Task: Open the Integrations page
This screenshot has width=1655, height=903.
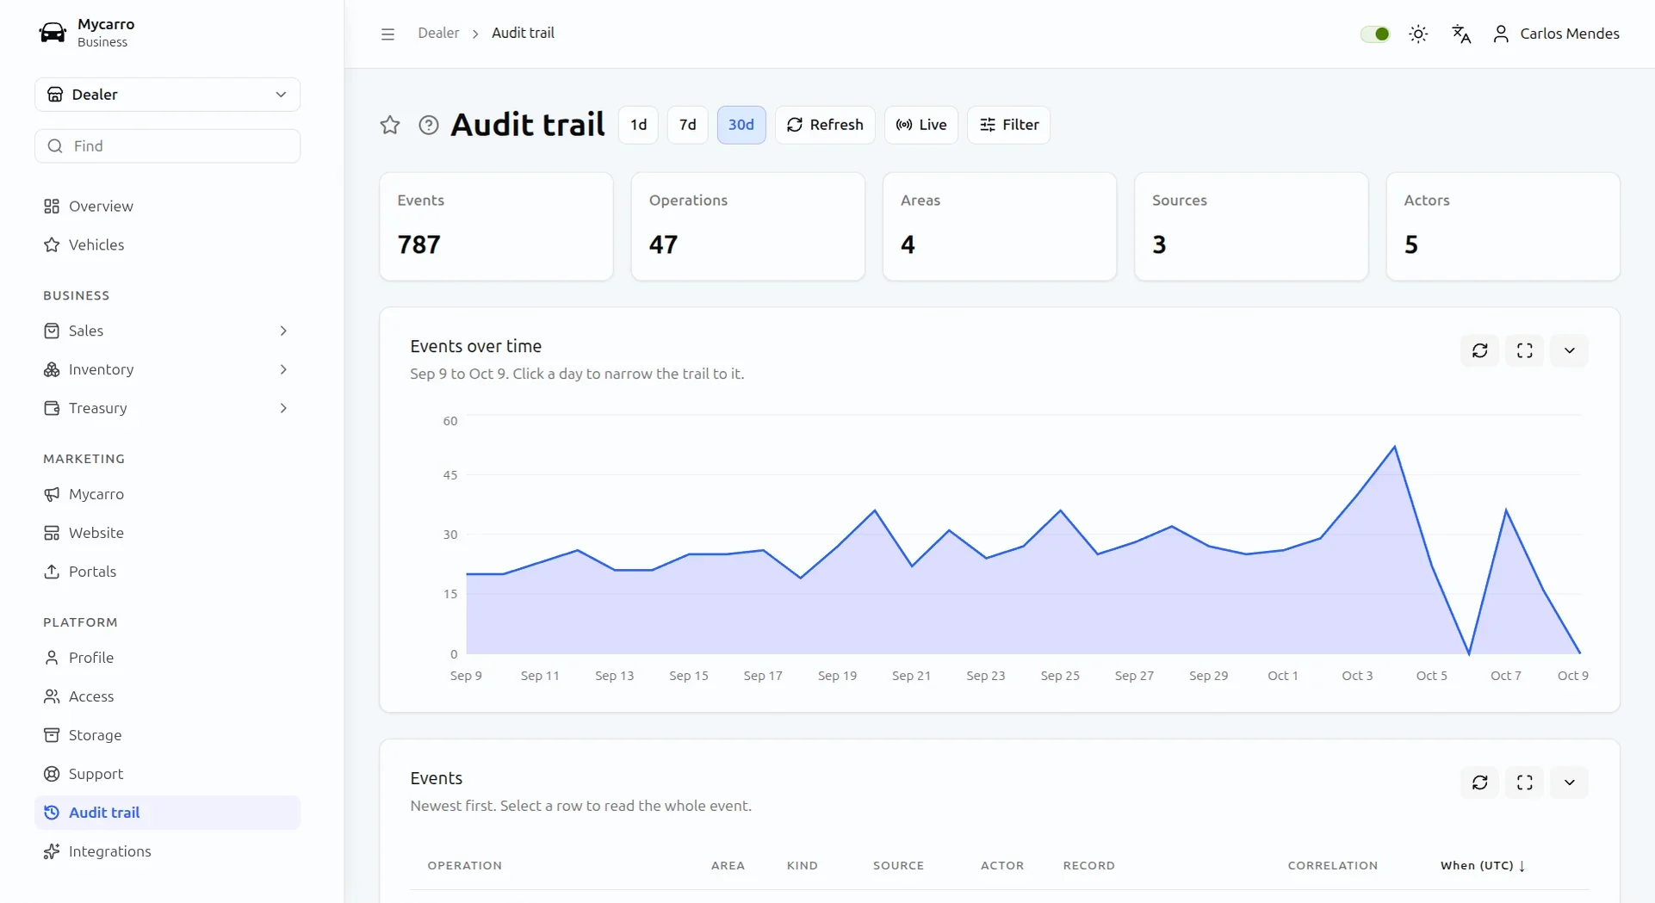Action: pos(168,851)
